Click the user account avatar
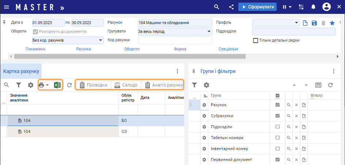 tap(326, 7)
